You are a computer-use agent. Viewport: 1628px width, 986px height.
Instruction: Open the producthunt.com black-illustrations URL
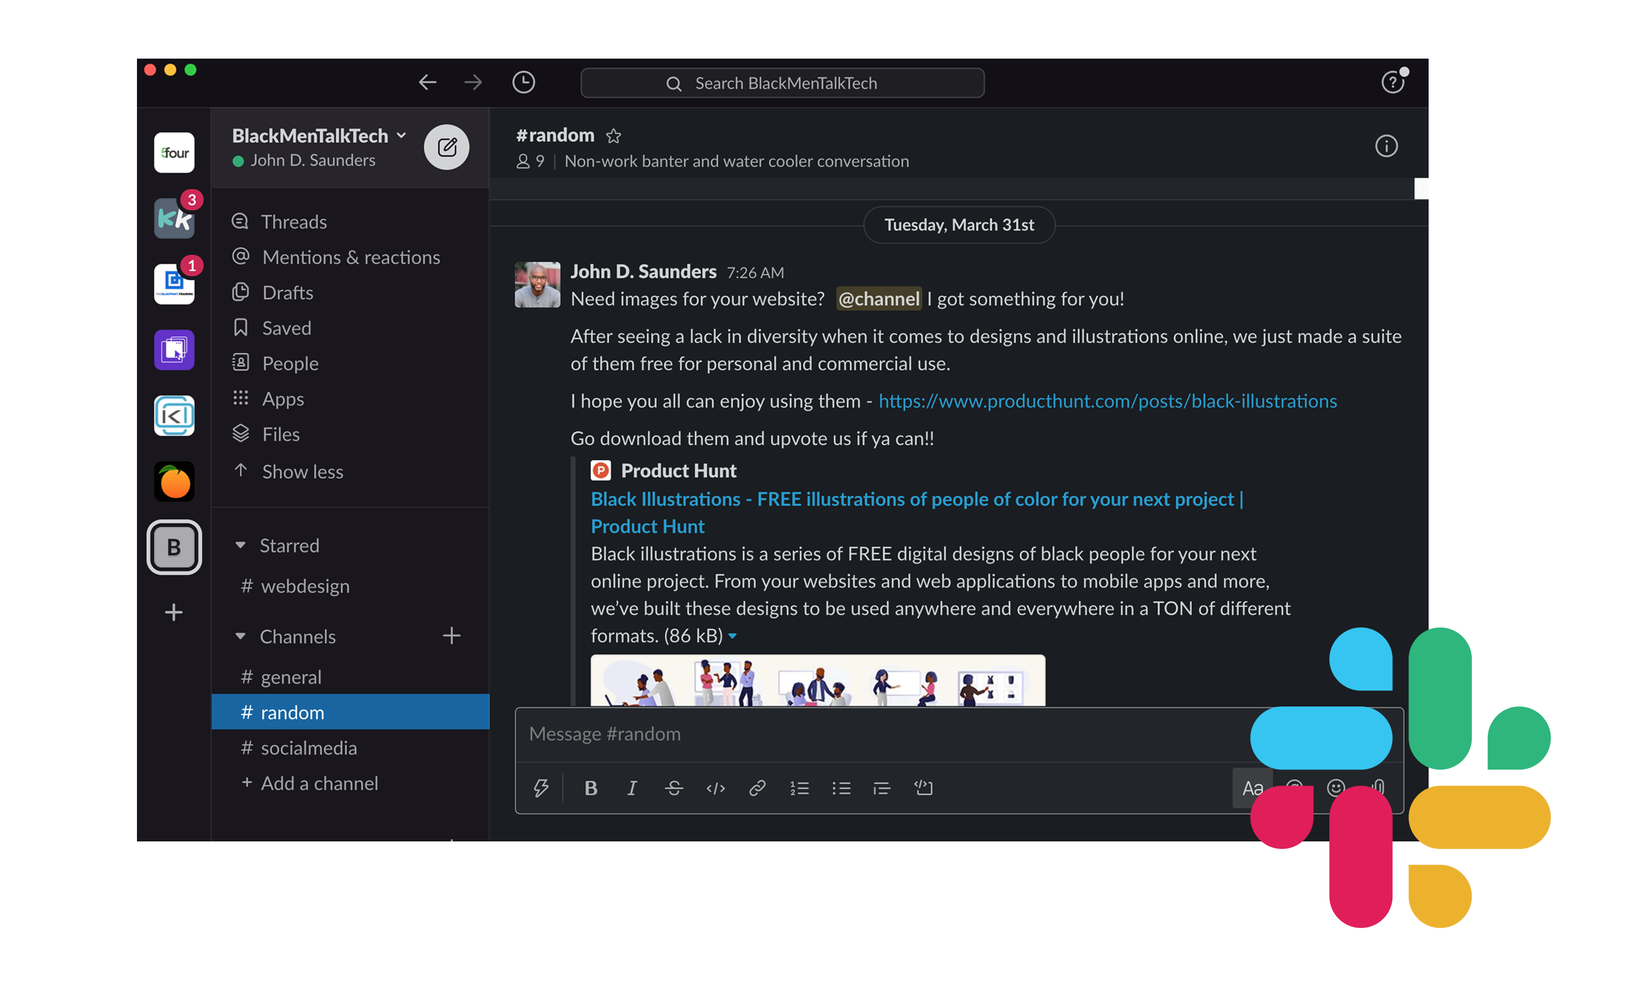click(1108, 401)
